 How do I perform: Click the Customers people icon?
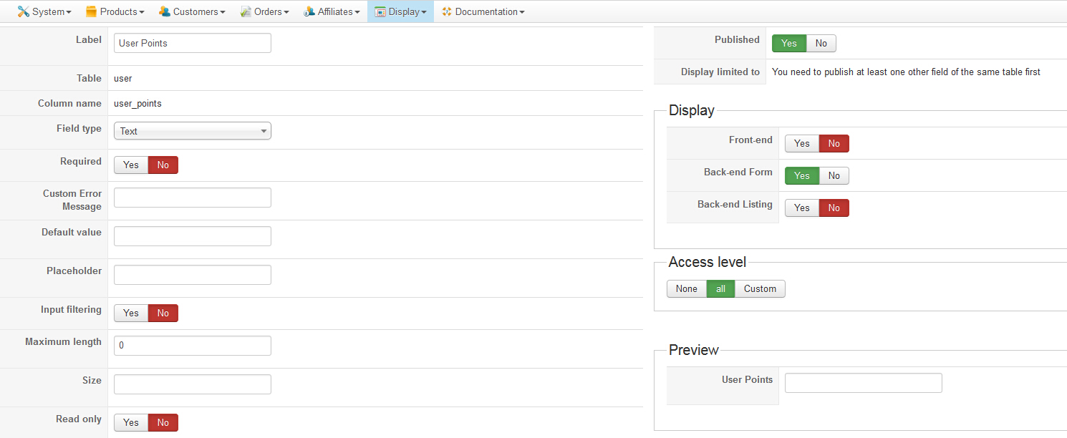pyautogui.click(x=165, y=11)
